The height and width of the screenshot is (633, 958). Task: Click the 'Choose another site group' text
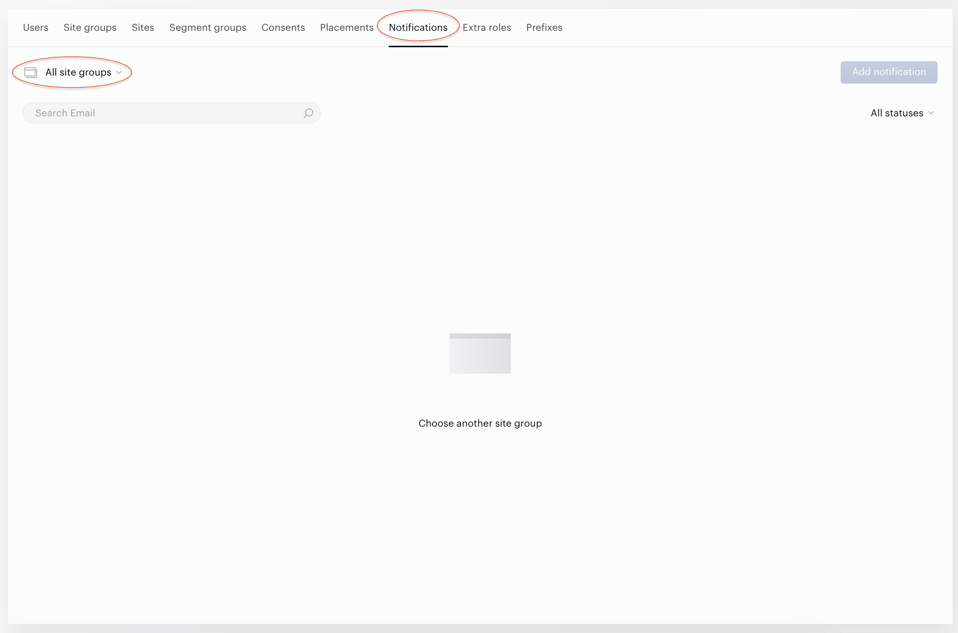[480, 423]
